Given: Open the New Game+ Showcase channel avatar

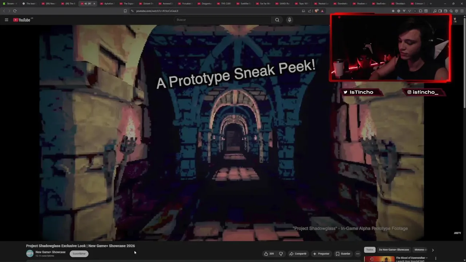Looking at the screenshot, I should pyautogui.click(x=30, y=254).
